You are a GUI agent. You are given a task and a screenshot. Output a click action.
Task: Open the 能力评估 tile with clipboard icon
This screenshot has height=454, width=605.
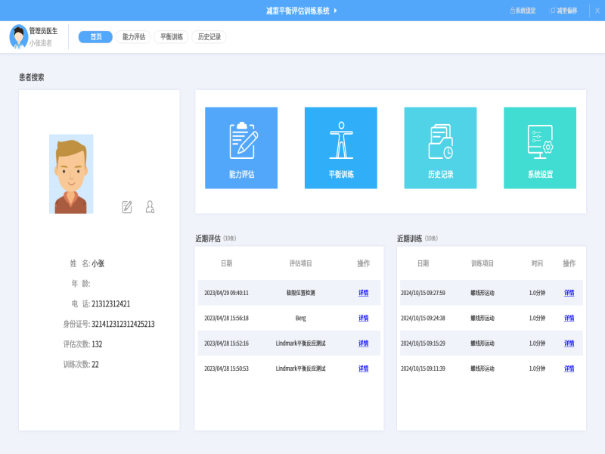241,148
